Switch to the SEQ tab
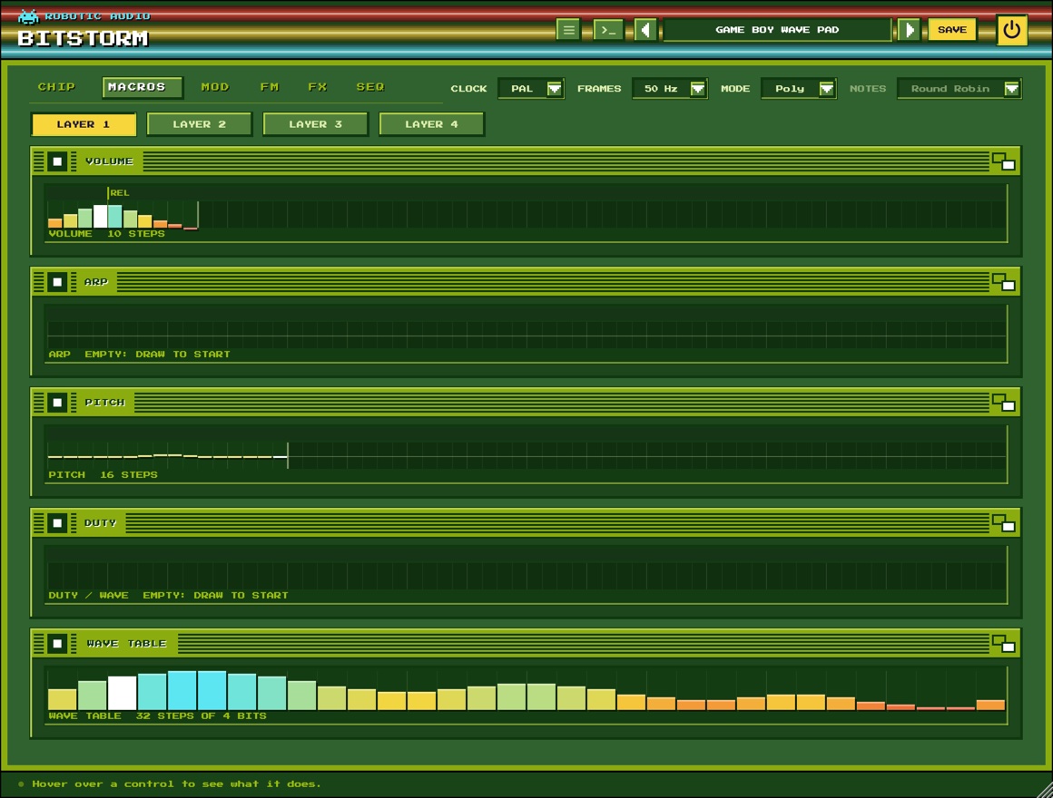Screen dimensions: 1053x798 pos(370,86)
